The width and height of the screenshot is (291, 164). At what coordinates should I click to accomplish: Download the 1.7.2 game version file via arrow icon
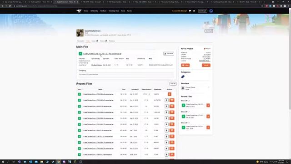tap(166, 137)
